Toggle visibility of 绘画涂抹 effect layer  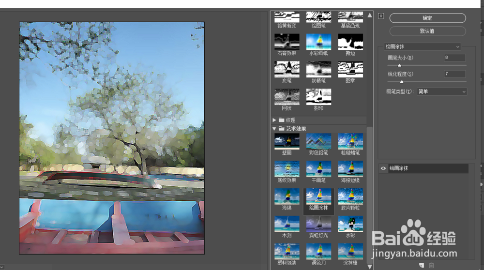[x=383, y=168]
